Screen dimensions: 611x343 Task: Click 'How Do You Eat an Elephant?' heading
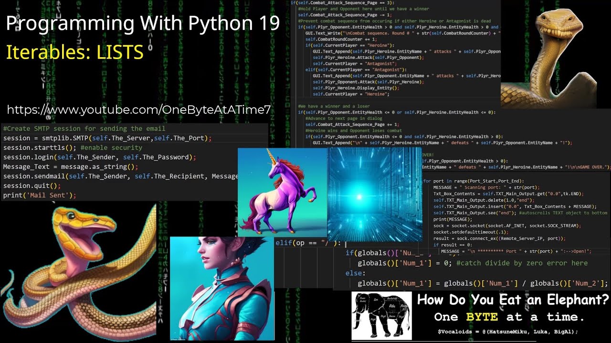pos(513,300)
